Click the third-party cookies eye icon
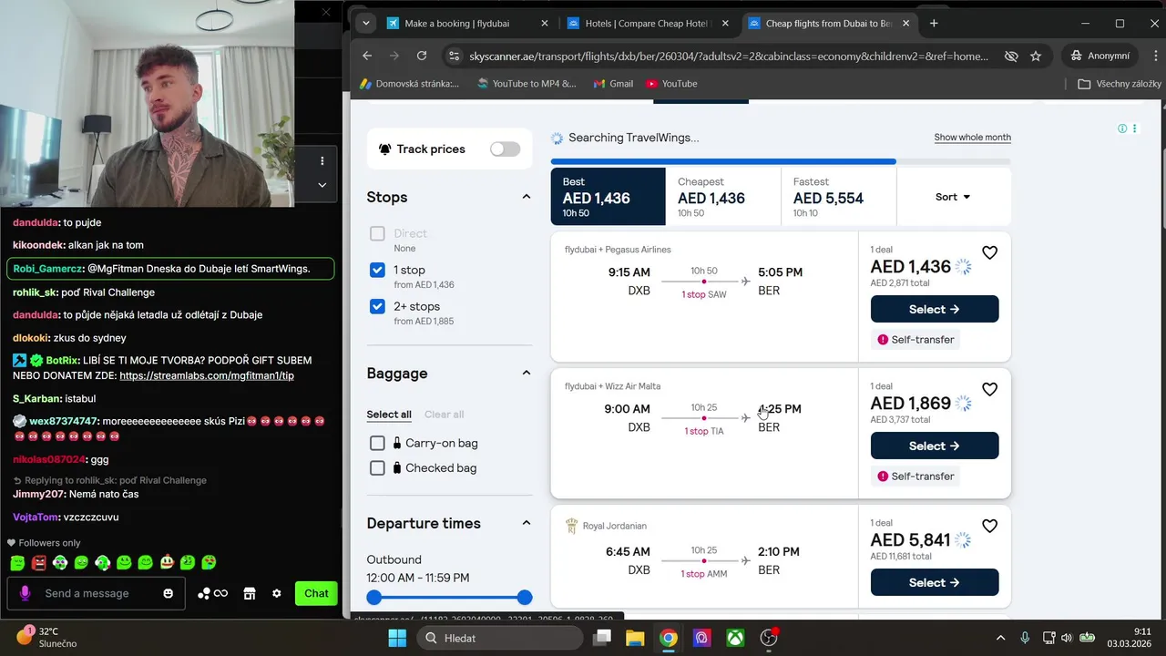 pos(1011,56)
